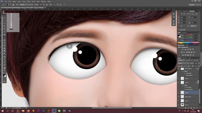202x113 pixels.
Task: Select the Brush tool in the toolbox
Action: [x=4, y=37]
